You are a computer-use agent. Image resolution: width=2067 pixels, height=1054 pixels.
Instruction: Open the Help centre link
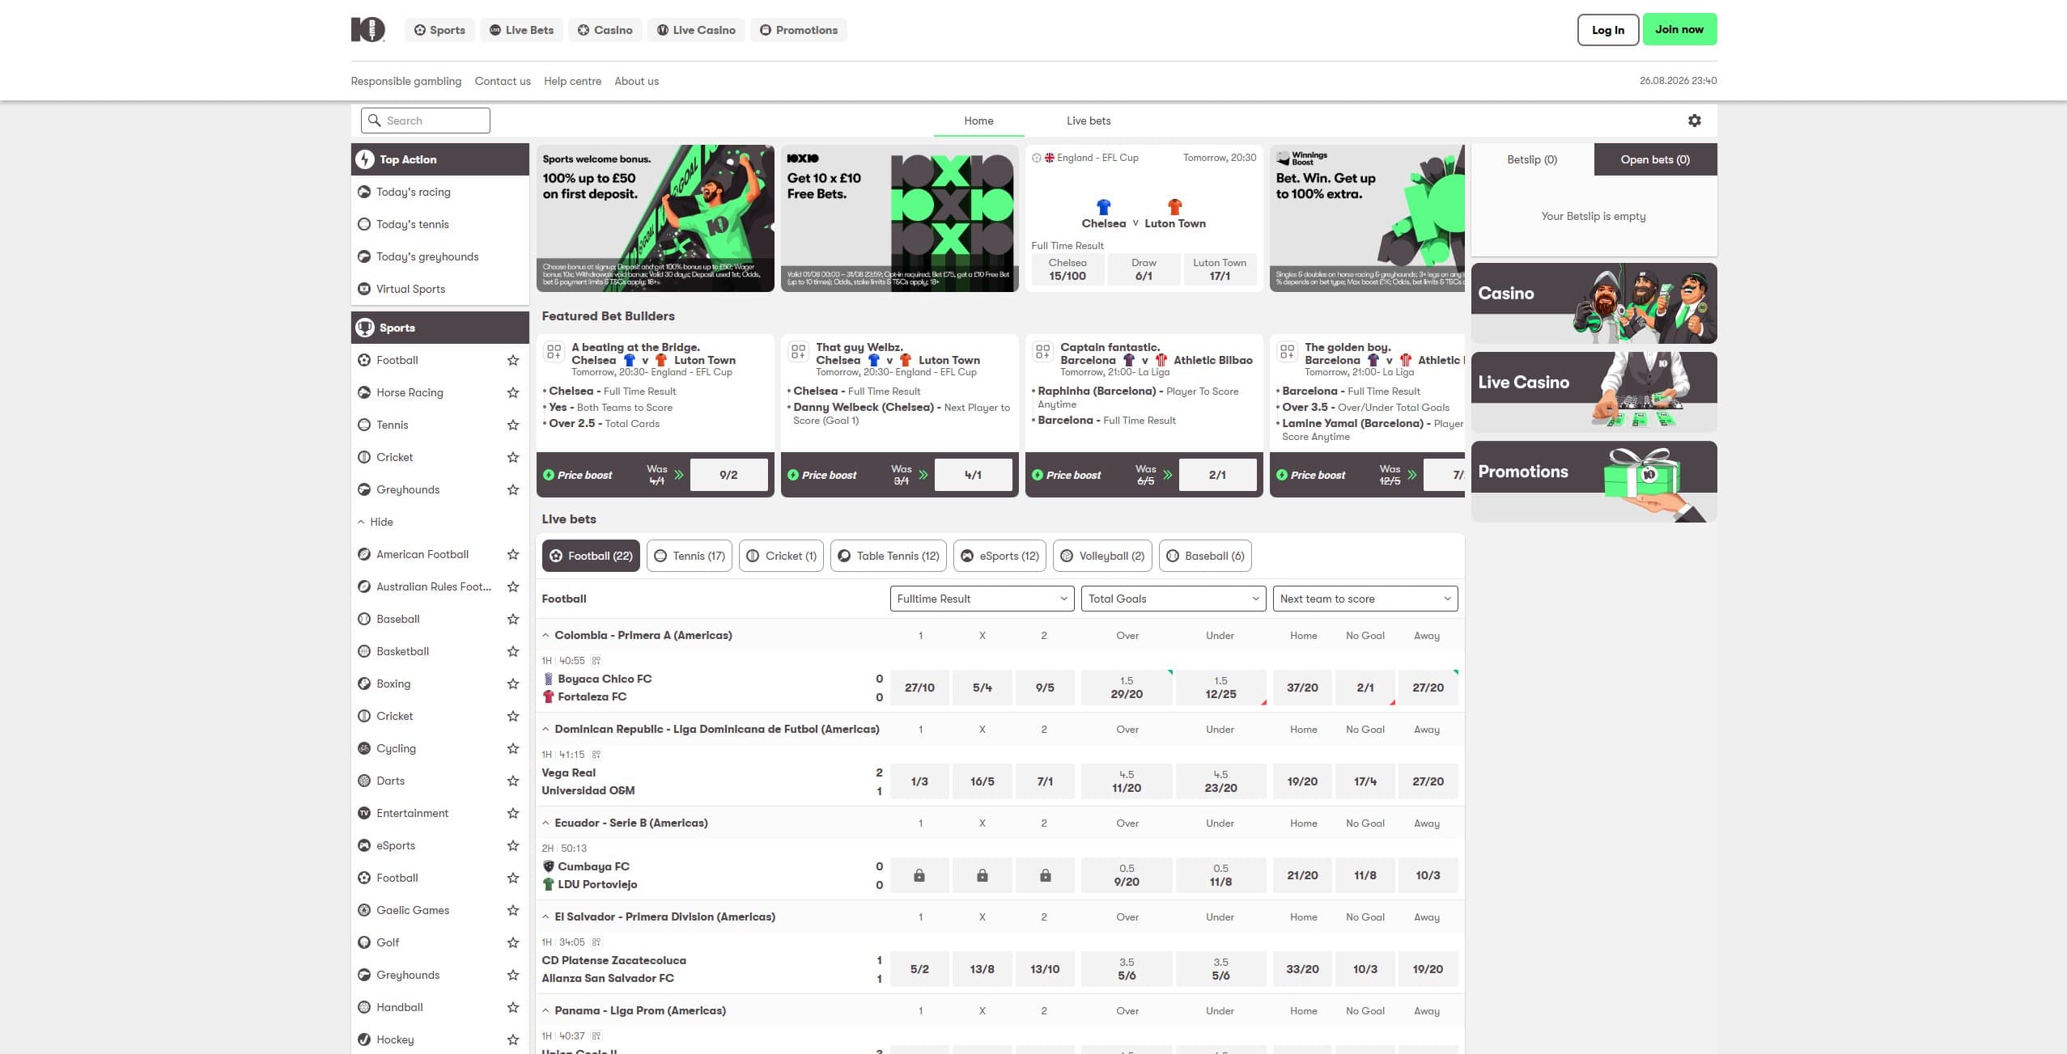pos(572,81)
